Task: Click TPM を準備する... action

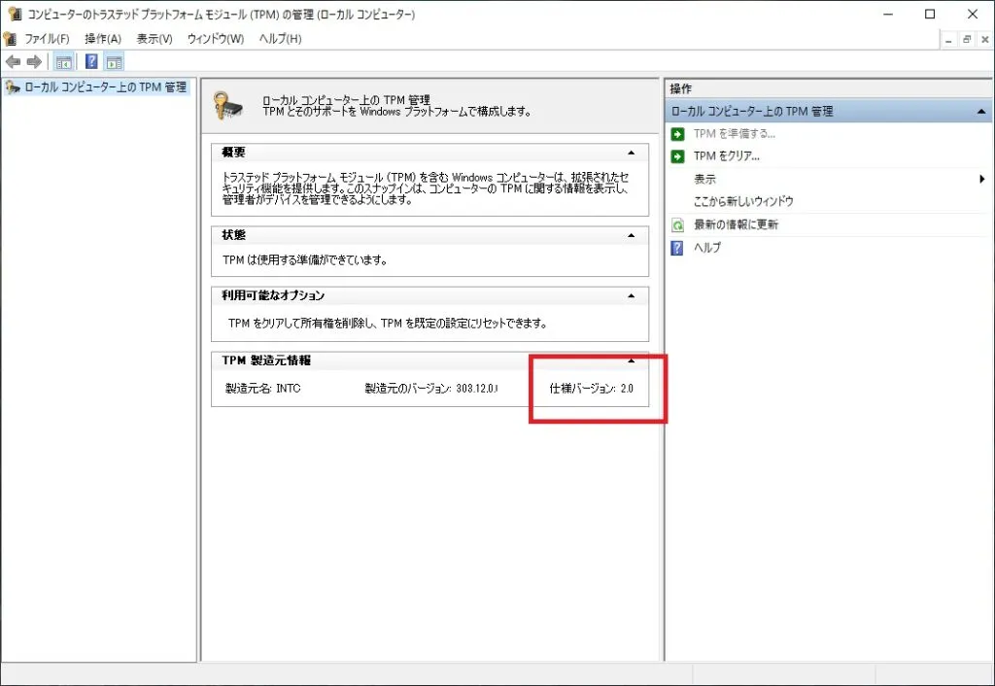Action: pyautogui.click(x=735, y=134)
